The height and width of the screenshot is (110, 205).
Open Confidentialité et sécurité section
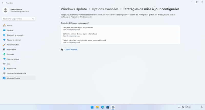tap(16, 74)
